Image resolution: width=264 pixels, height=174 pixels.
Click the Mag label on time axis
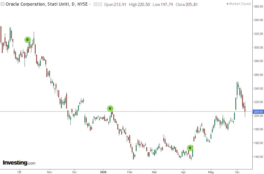click(211, 172)
